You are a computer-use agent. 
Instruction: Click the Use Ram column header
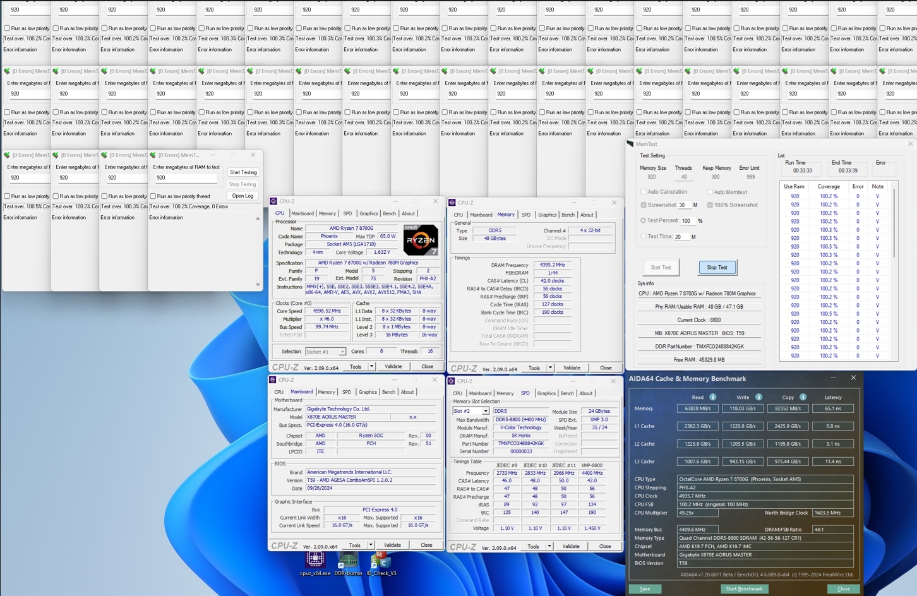click(x=794, y=187)
